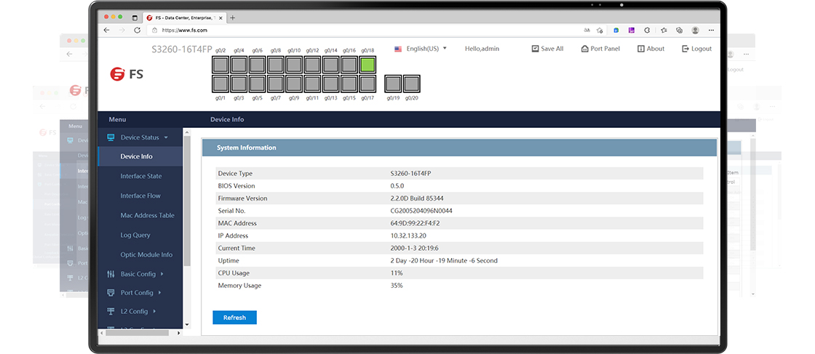The width and height of the screenshot is (815, 354).
Task: Click the g0/20 port icon
Action: (411, 83)
